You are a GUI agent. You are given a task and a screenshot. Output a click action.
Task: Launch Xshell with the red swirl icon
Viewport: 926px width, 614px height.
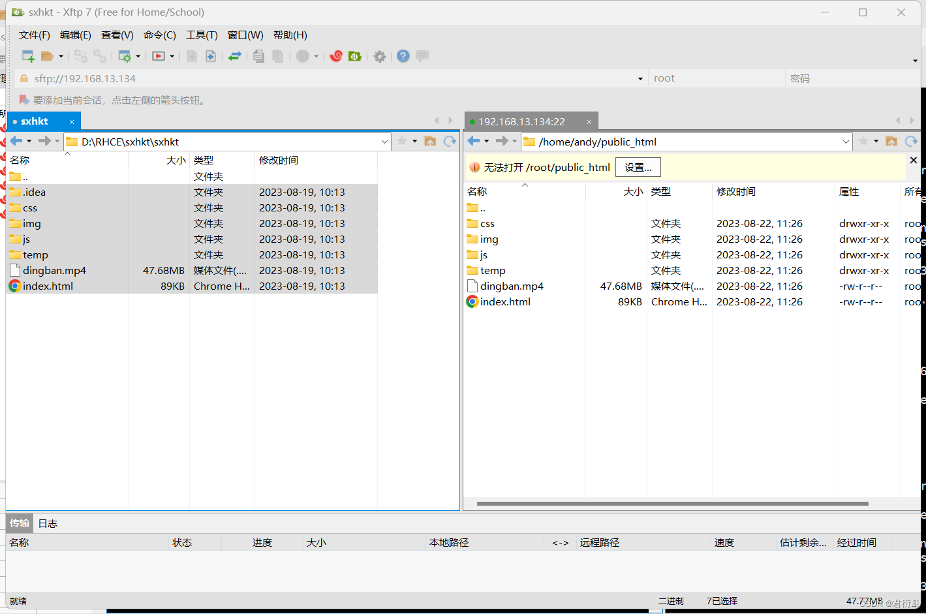pos(336,56)
